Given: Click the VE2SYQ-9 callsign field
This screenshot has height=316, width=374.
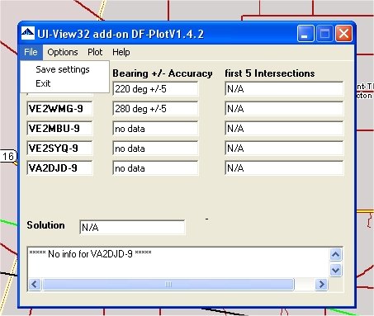Looking at the screenshot, I should 59,148.
